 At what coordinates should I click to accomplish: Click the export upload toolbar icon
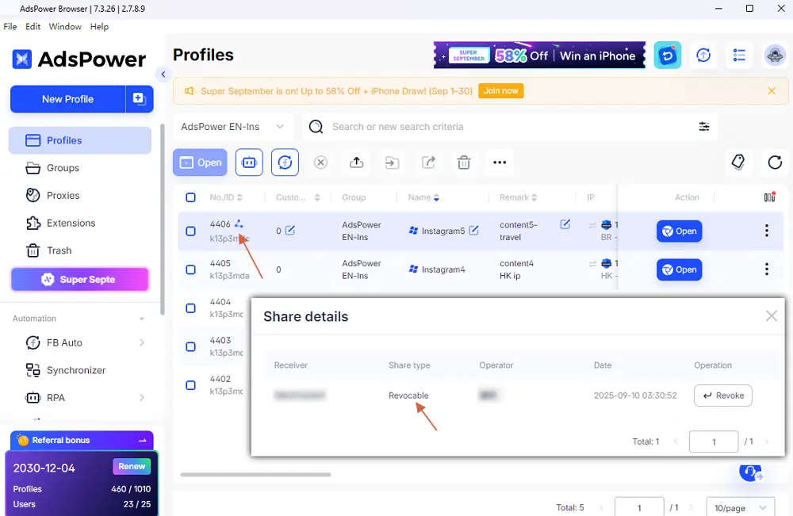coord(357,162)
